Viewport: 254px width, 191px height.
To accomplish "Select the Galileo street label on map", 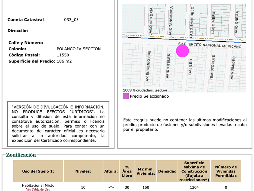I will click(x=190, y=67).
